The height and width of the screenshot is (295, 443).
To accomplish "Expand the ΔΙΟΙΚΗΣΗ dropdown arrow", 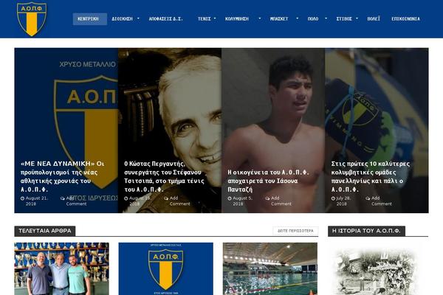I will 138,18.
